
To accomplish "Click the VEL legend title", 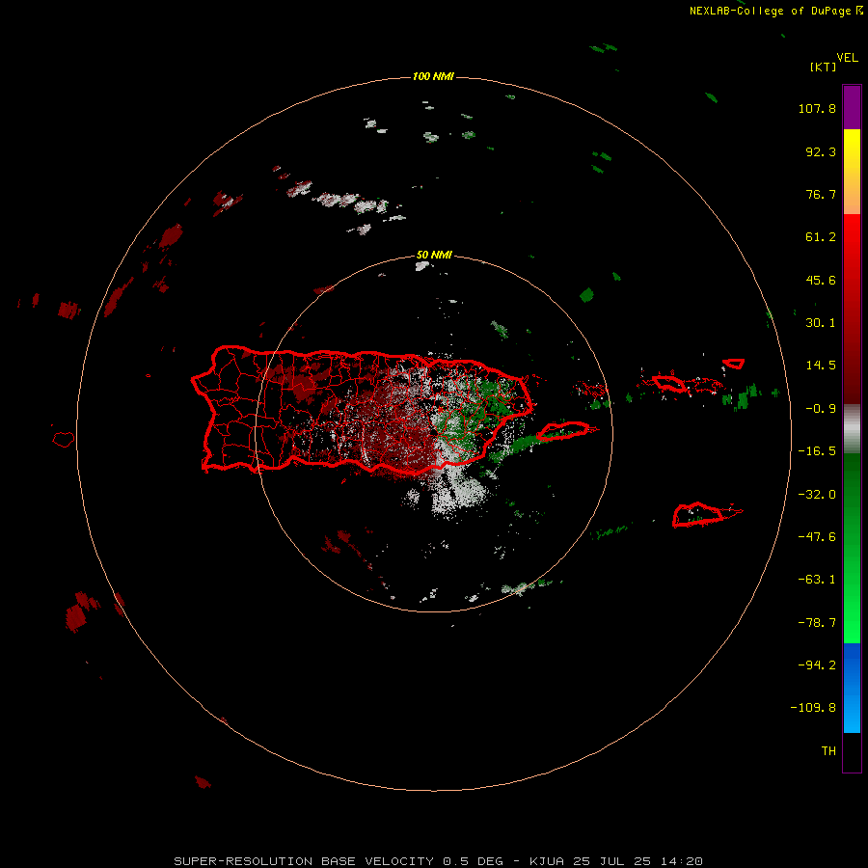I will (847, 58).
